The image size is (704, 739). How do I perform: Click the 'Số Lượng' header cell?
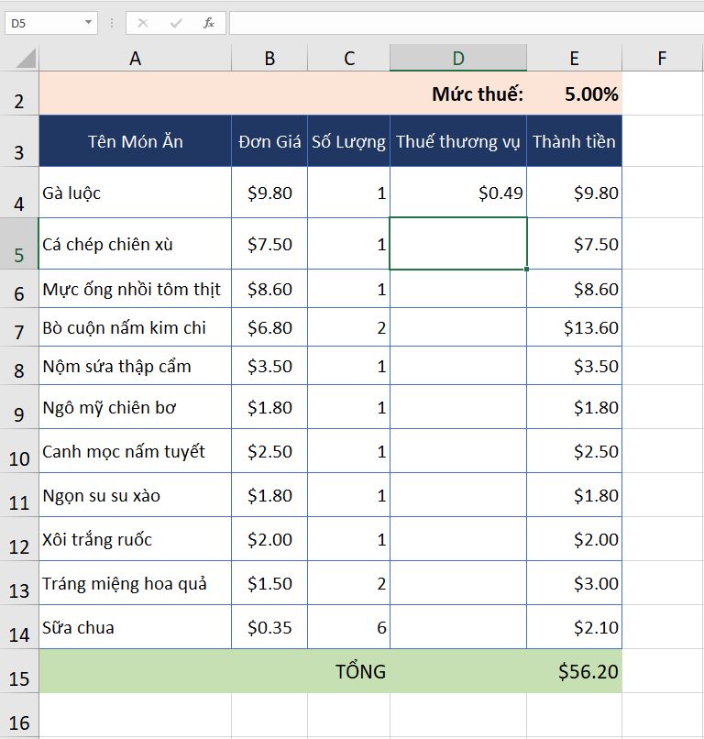(x=348, y=141)
